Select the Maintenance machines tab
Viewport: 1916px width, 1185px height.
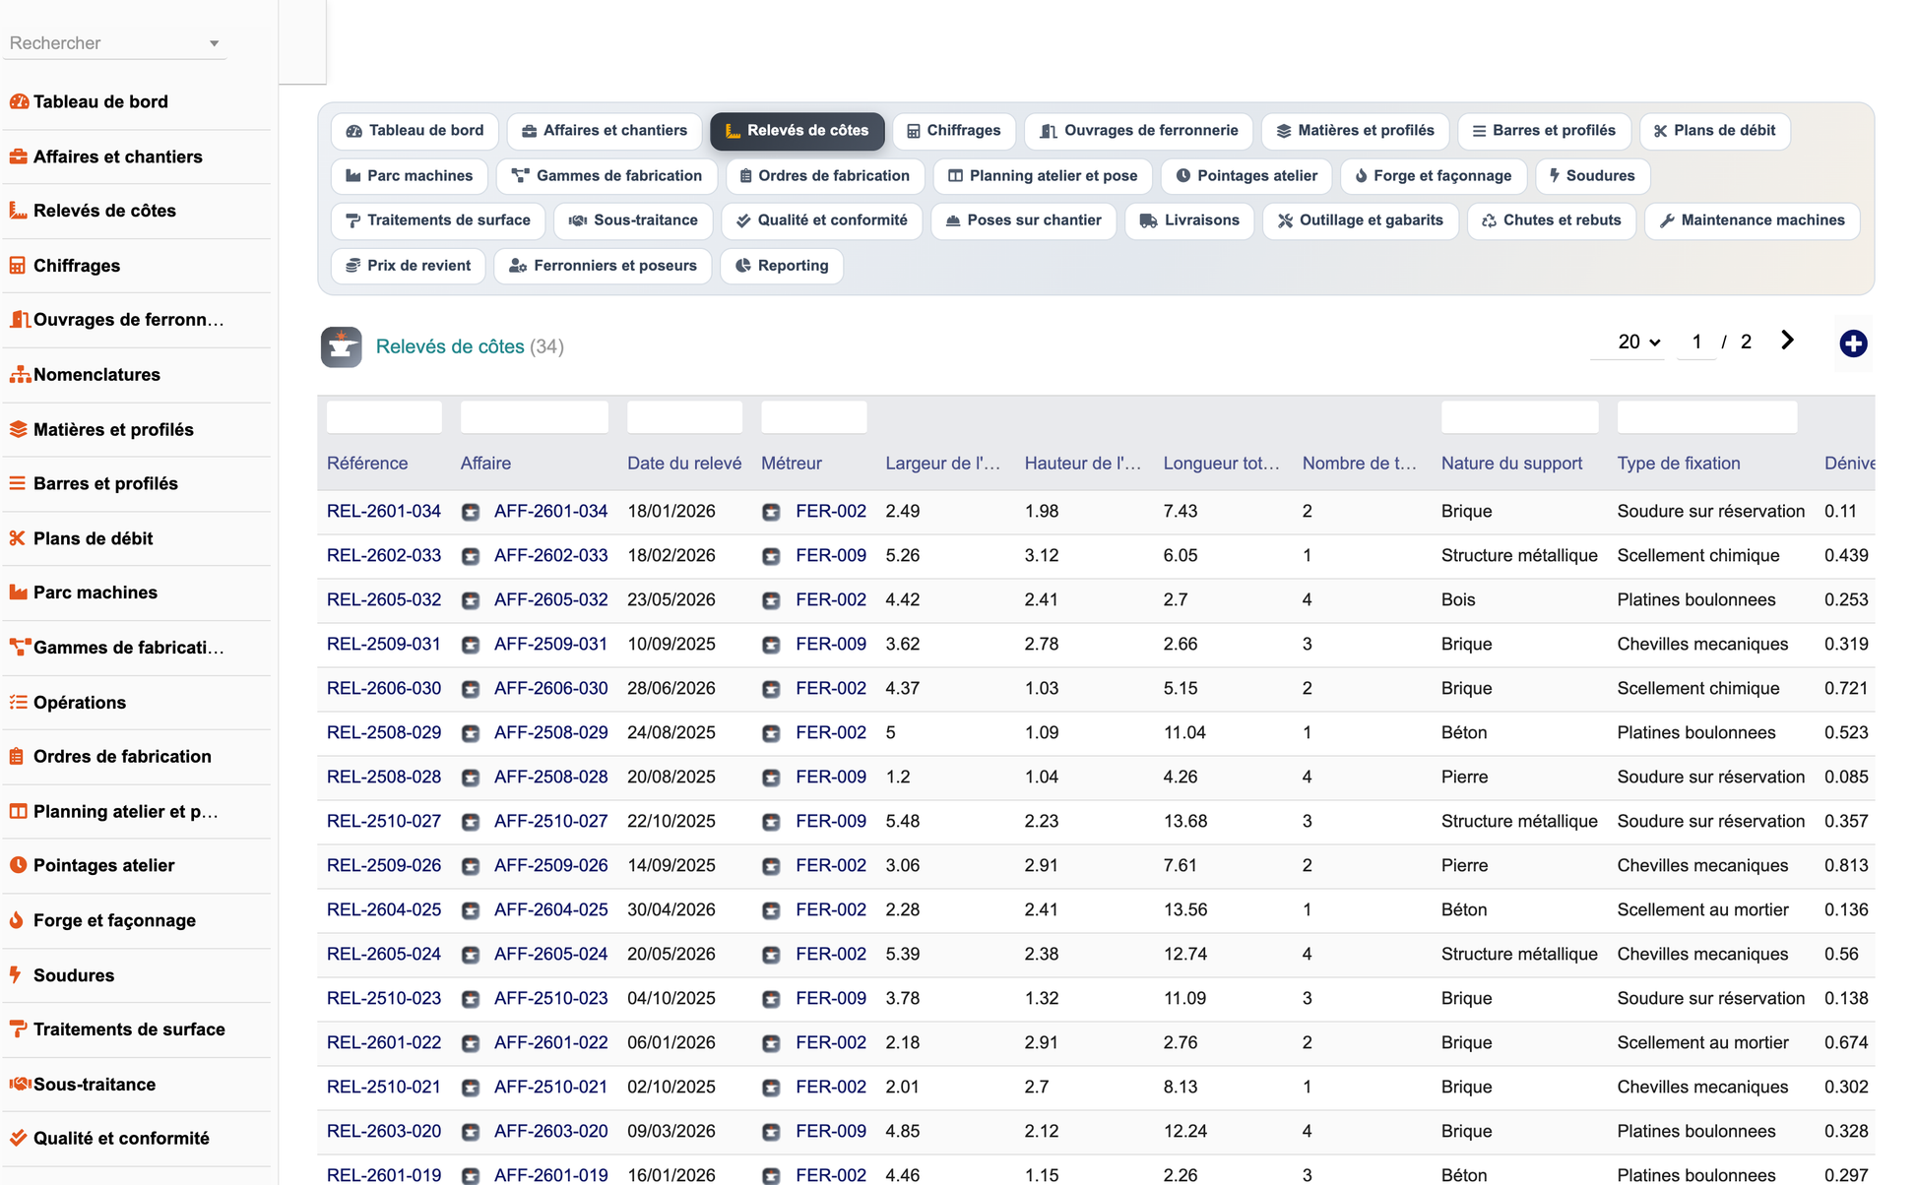tap(1752, 220)
